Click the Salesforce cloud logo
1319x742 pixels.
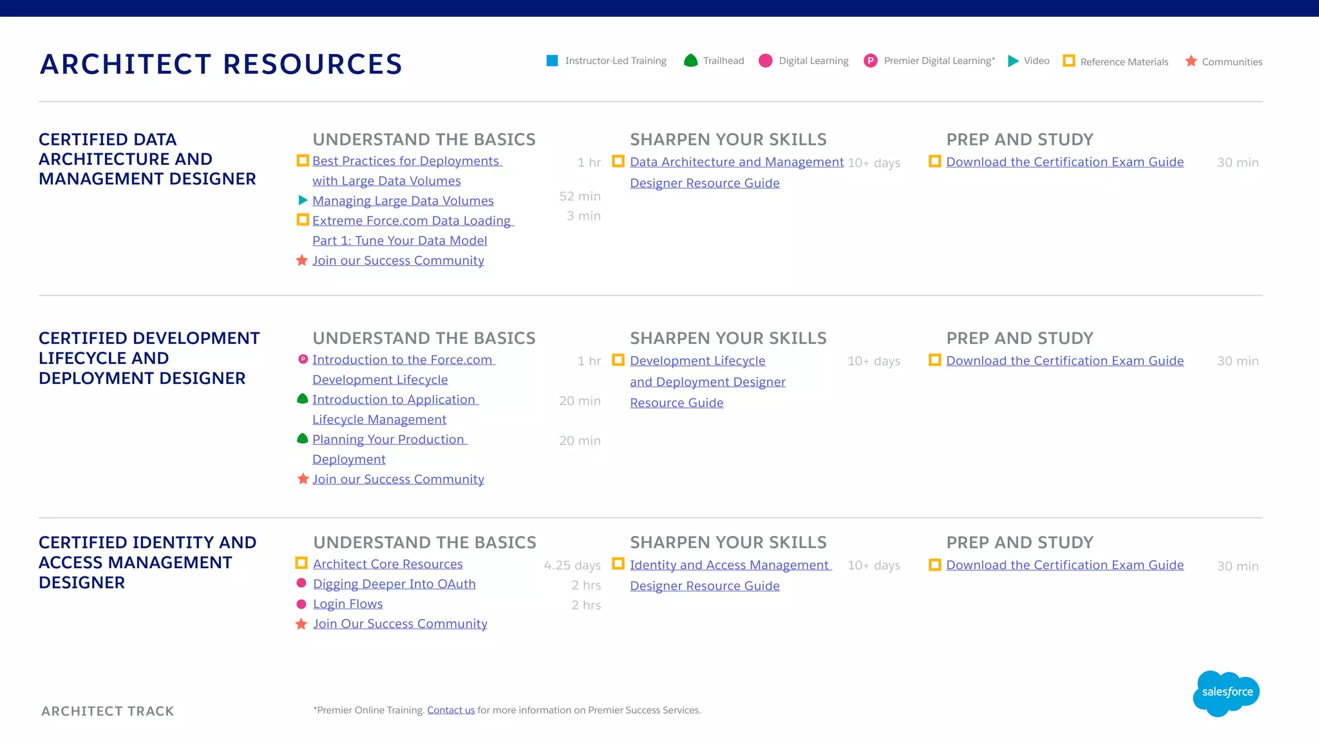(1226, 693)
